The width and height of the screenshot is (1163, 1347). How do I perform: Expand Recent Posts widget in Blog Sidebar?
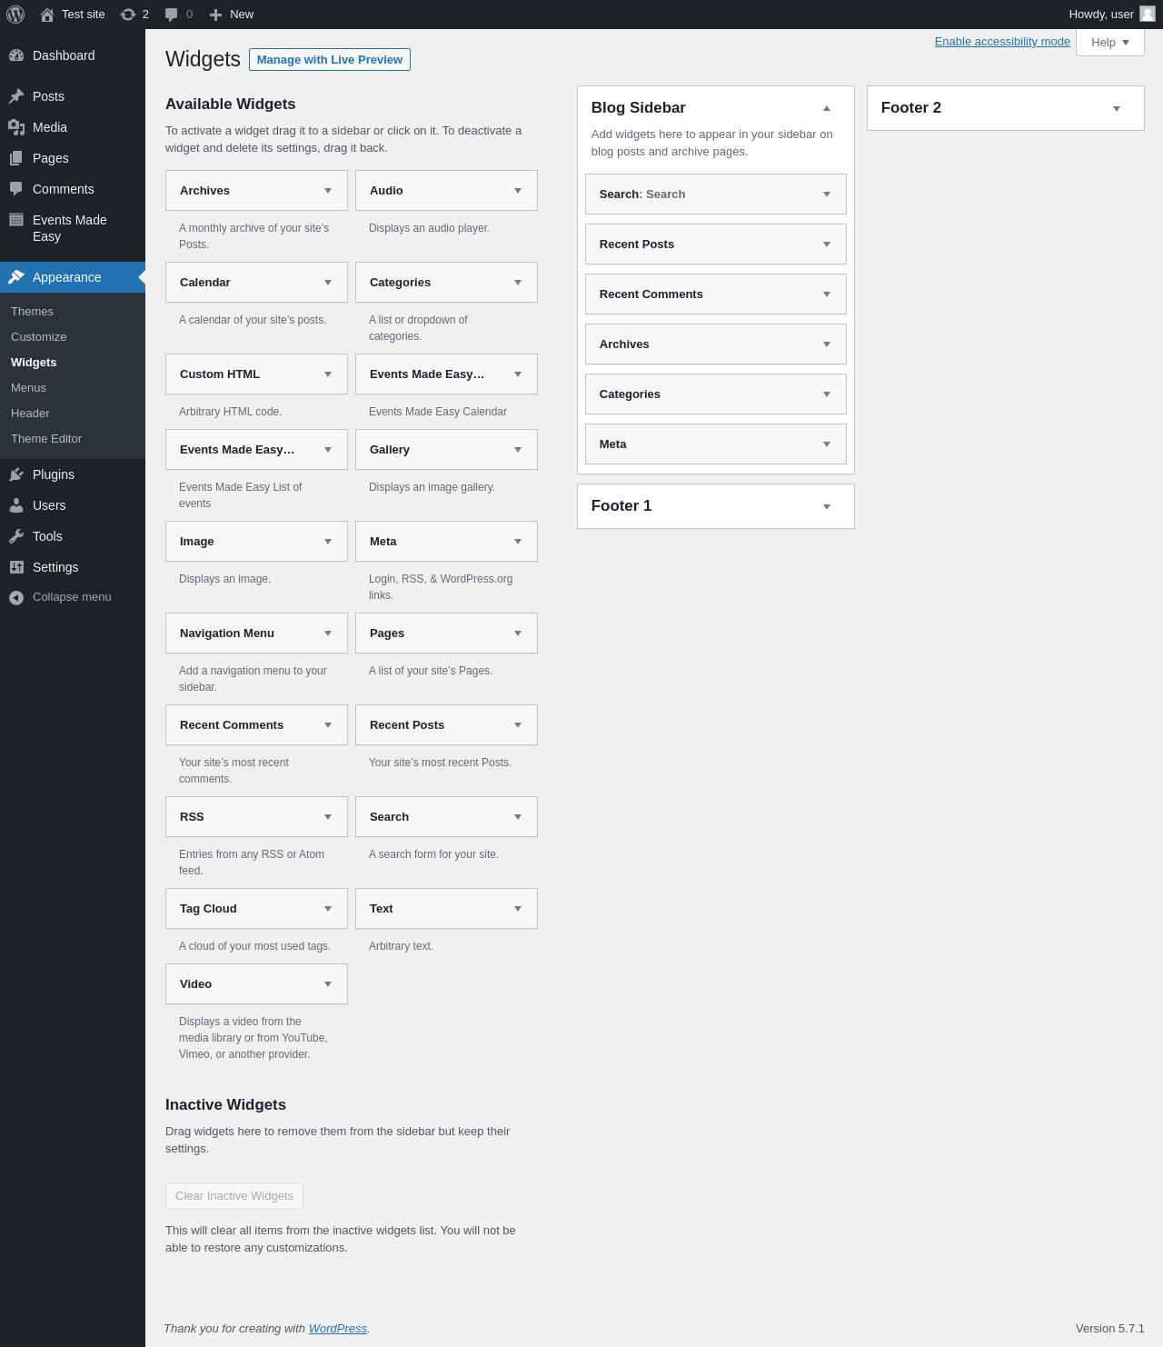coord(827,244)
